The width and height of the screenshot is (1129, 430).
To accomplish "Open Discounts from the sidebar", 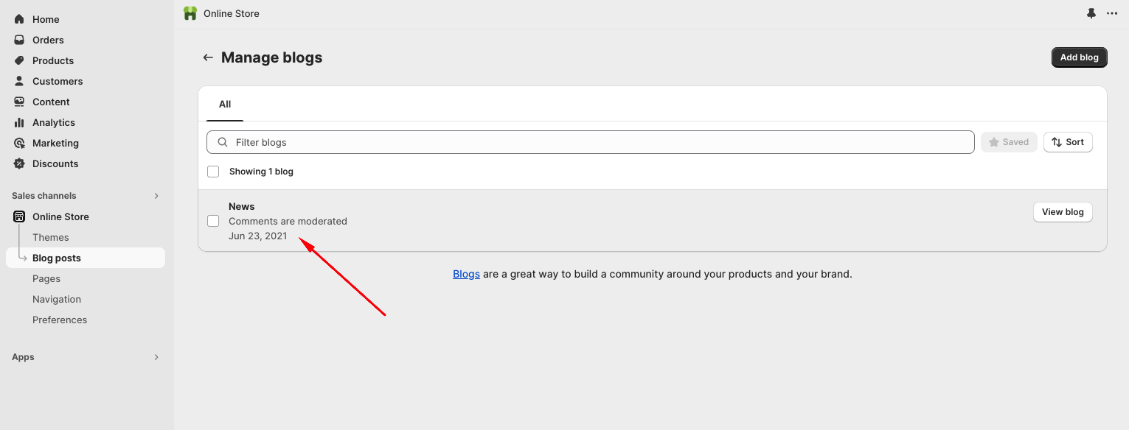I will click(20, 163).
